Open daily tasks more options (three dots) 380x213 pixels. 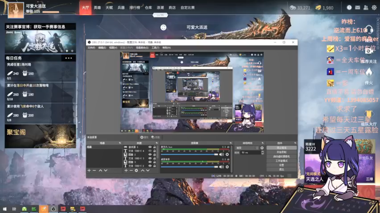tap(68, 58)
